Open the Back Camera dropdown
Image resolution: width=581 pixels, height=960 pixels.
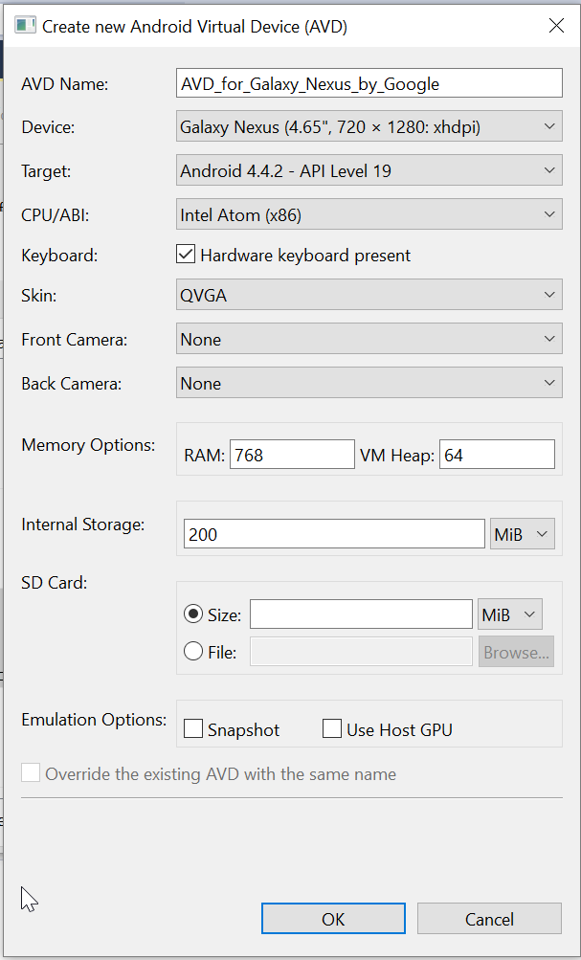click(369, 384)
